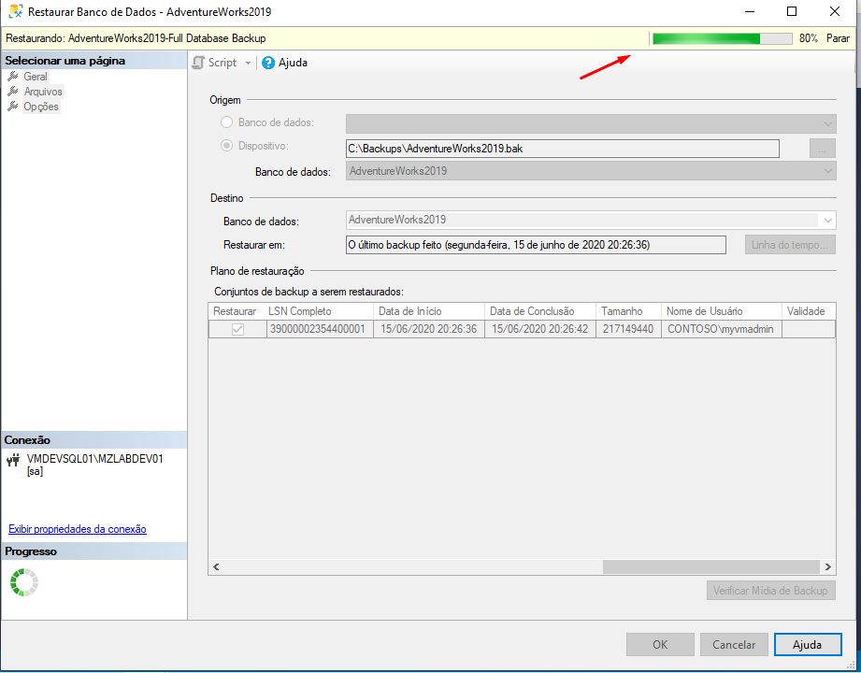
Task: Select the Opções page
Action: tap(41, 107)
